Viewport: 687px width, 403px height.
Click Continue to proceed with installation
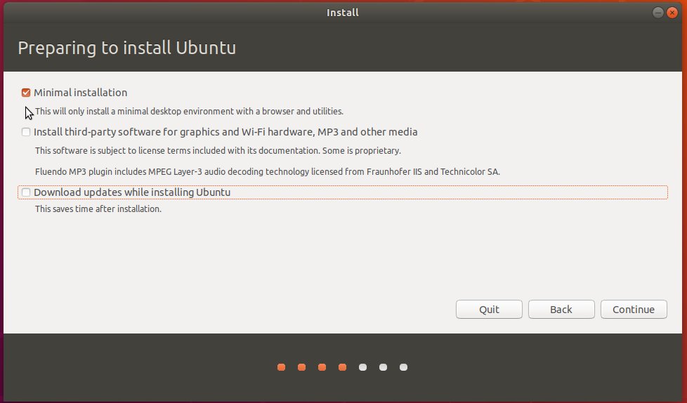click(x=634, y=309)
